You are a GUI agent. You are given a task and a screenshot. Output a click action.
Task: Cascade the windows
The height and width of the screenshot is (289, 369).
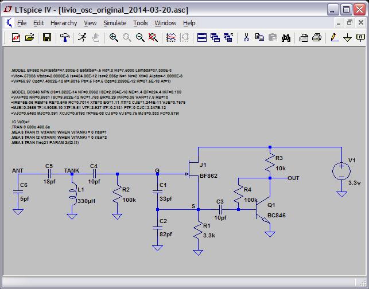pos(215,37)
